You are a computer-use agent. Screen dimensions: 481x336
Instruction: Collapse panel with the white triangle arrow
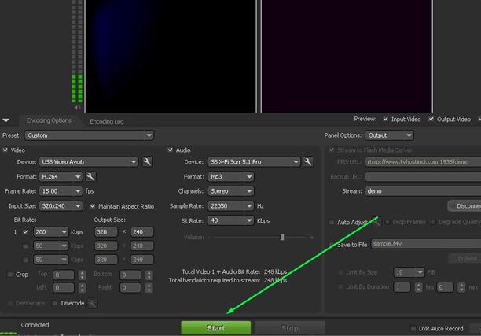click(6, 120)
